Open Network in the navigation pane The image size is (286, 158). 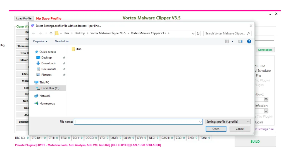click(45, 96)
